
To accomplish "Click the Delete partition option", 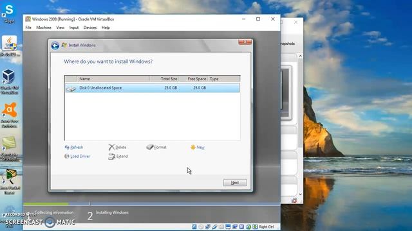I will pos(120,147).
